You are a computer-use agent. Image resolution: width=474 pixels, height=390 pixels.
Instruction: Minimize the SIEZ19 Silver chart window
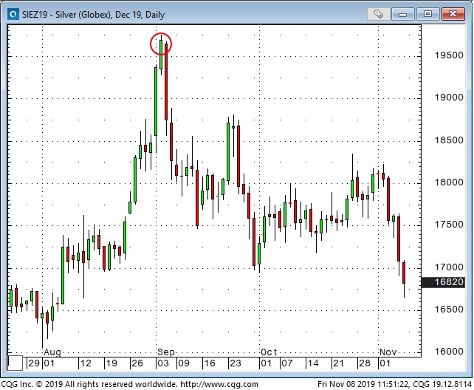402,14
